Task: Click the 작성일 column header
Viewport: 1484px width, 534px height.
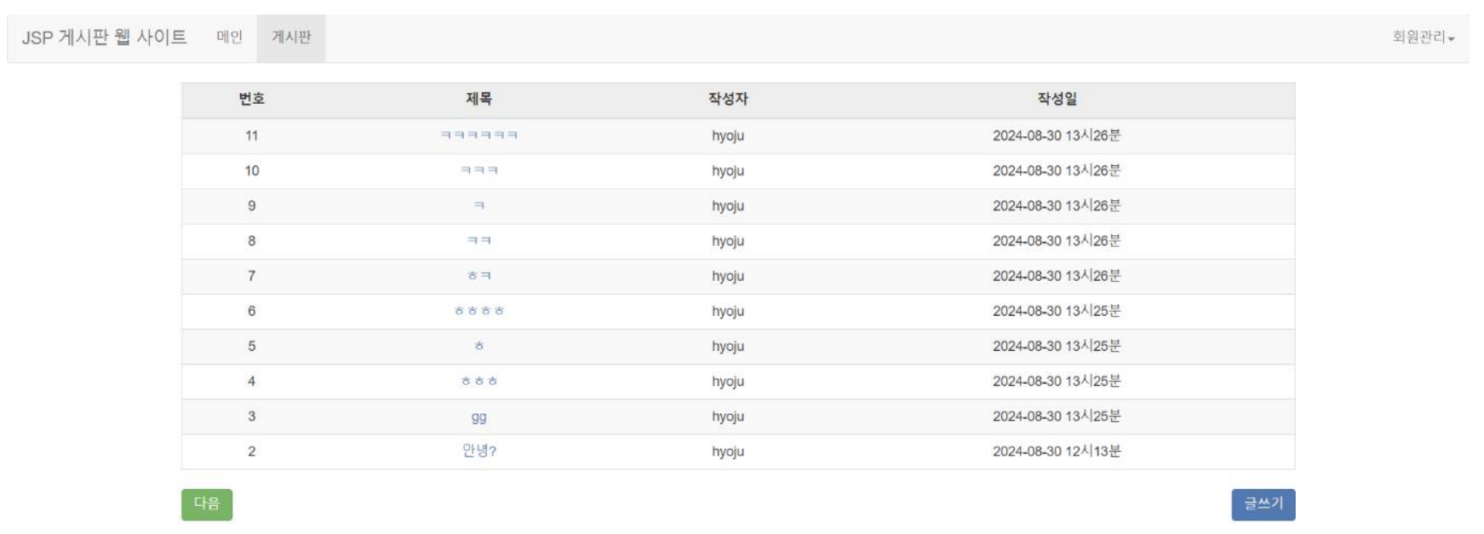Action: click(1056, 99)
